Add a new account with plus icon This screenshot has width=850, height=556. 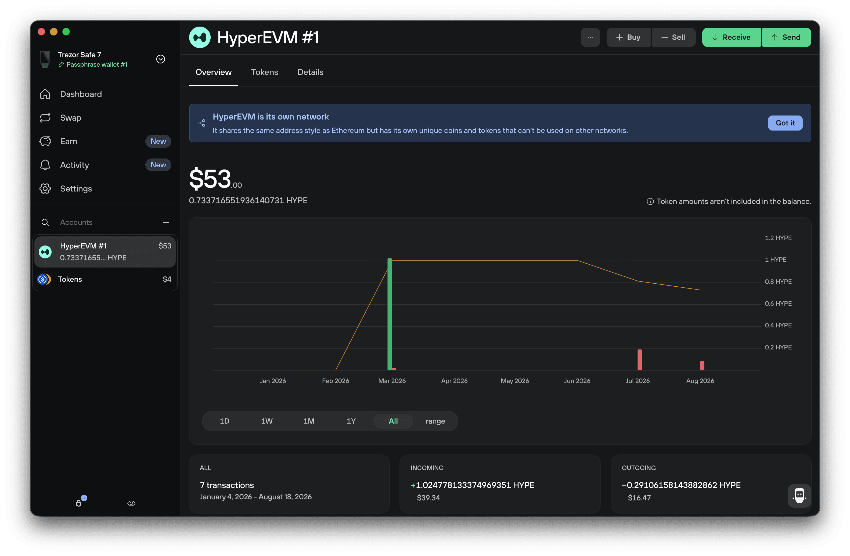166,222
